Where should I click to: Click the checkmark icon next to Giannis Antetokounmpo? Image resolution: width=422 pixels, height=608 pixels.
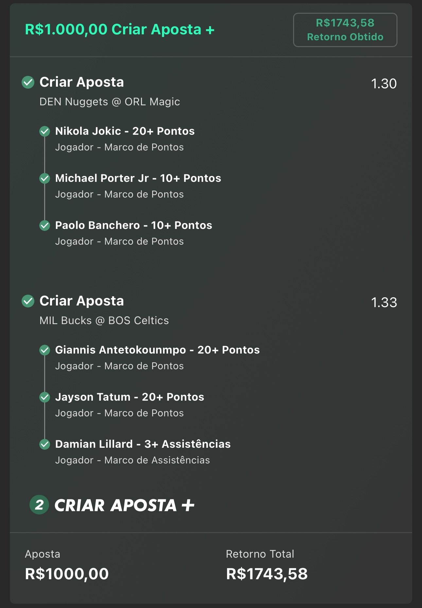pos(44,350)
